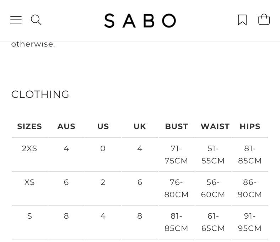Select the 2XS size row label
The width and height of the screenshot is (280, 242).
(x=29, y=148)
